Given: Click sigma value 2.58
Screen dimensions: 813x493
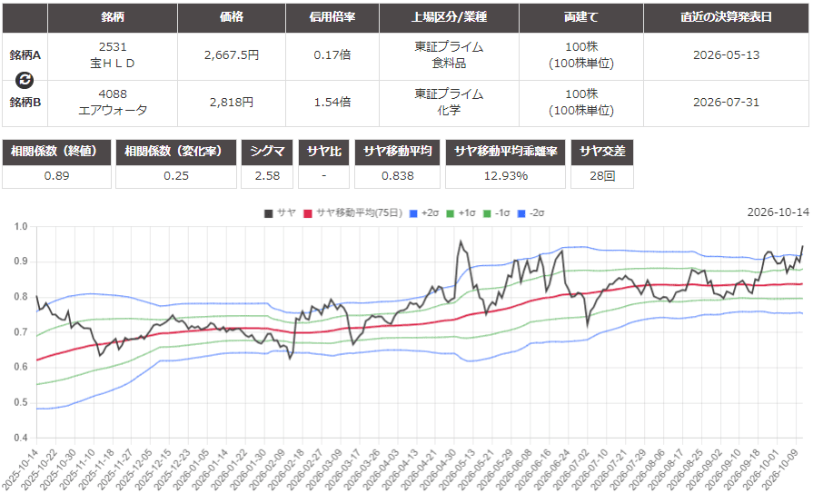Looking at the screenshot, I should click(x=267, y=176).
